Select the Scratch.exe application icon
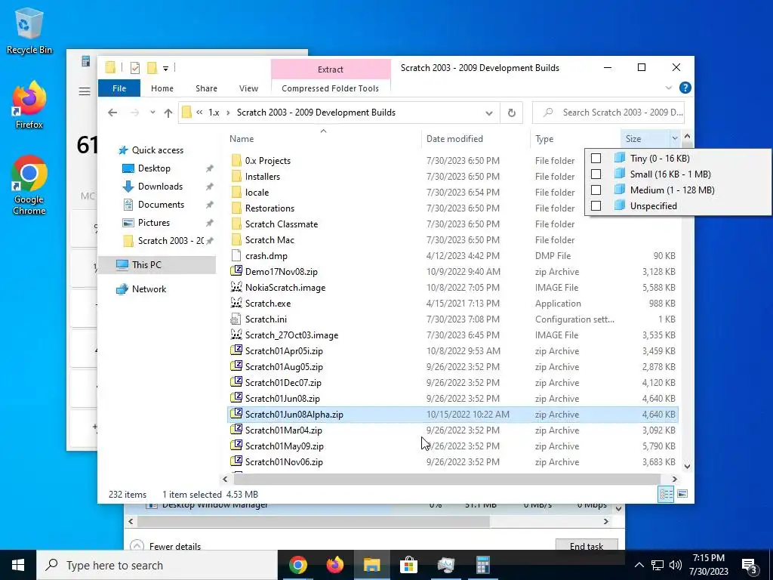 click(236, 303)
